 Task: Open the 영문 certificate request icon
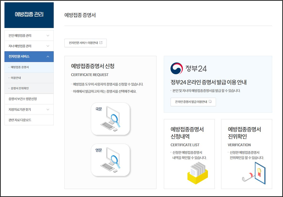[x=110, y=160]
